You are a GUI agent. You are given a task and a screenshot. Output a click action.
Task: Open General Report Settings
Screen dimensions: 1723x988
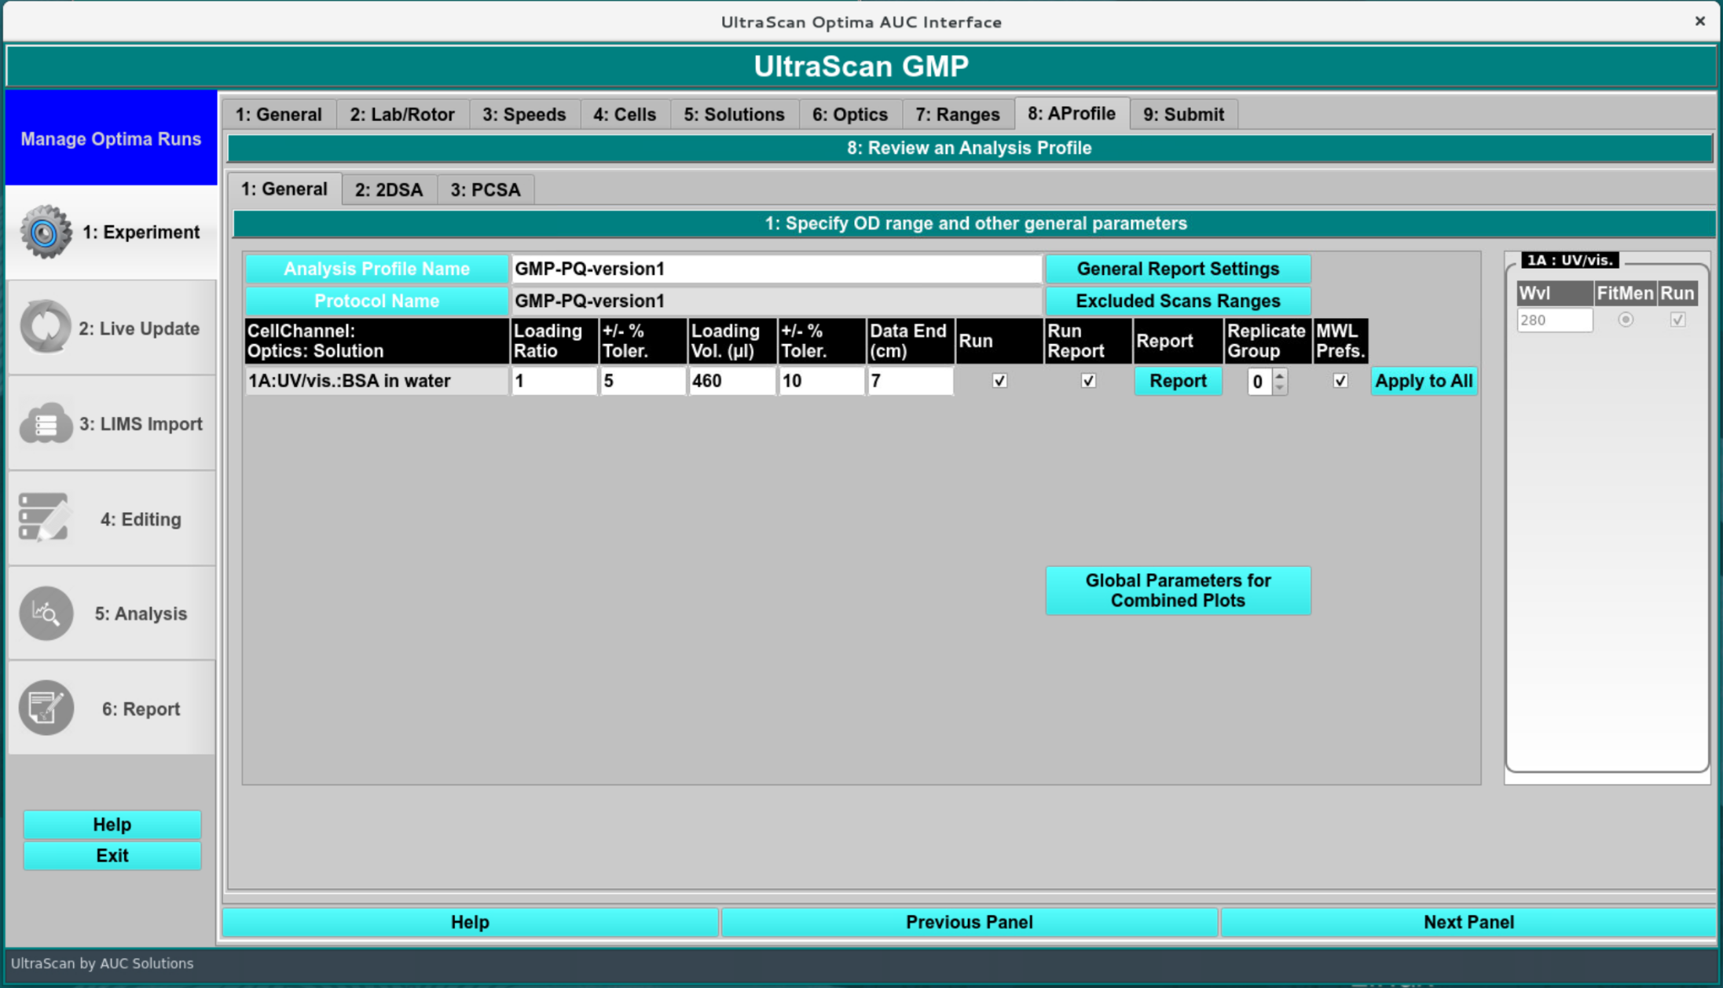click(1177, 269)
